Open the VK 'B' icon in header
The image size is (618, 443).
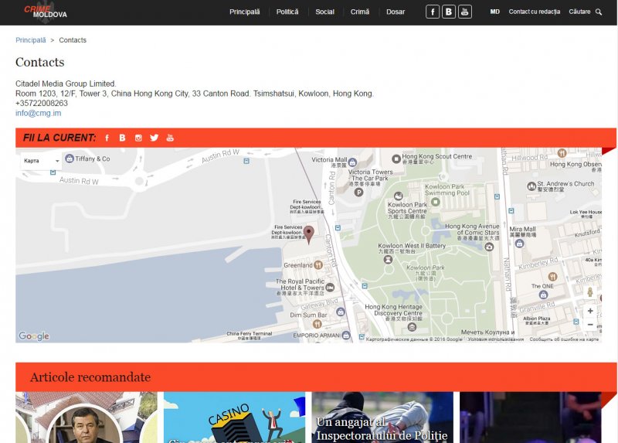point(449,12)
